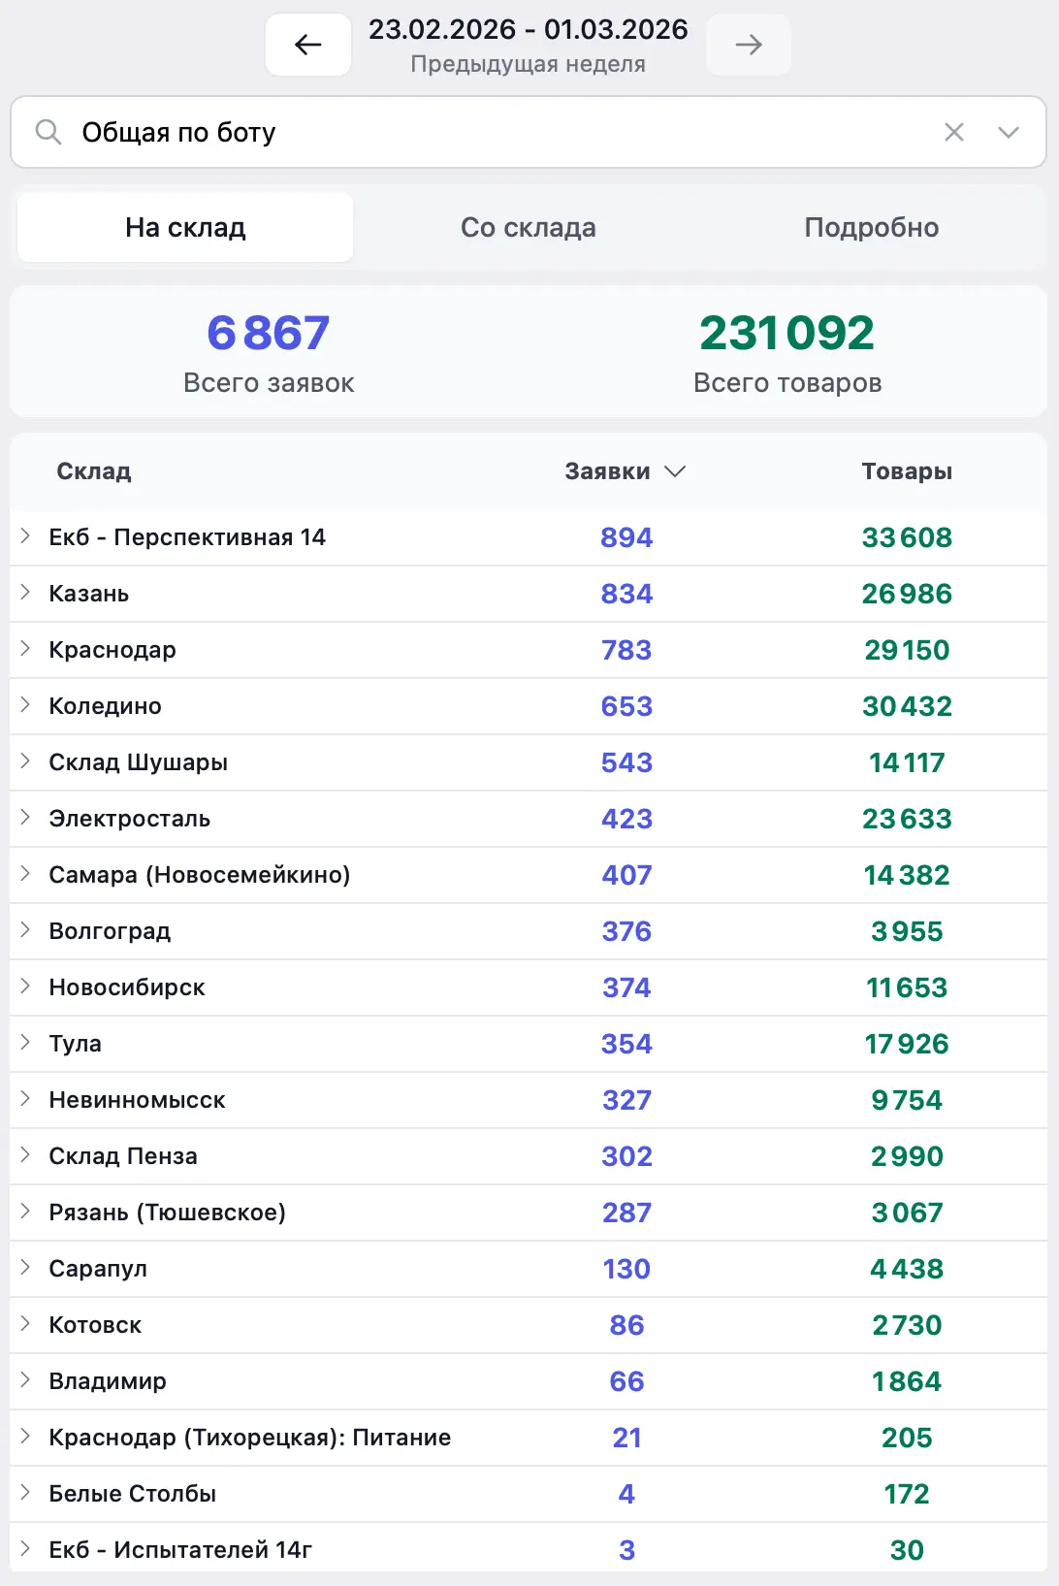This screenshot has height=1586, width=1059.
Task: Expand the Казань warehouse row
Action: click(x=26, y=593)
